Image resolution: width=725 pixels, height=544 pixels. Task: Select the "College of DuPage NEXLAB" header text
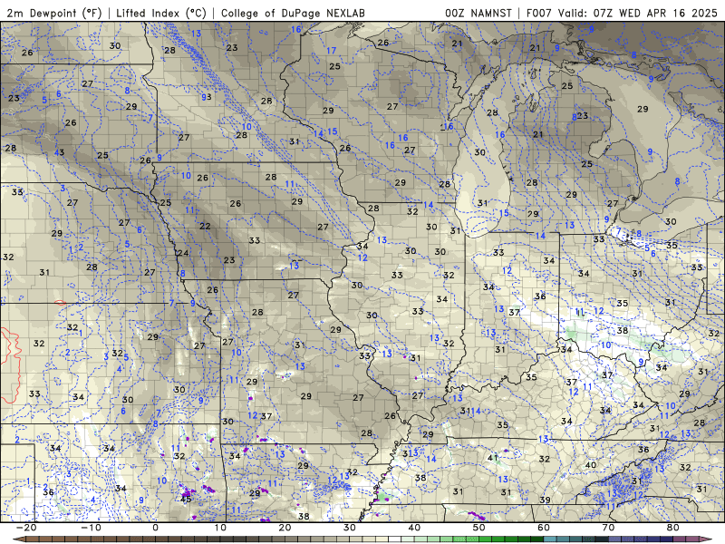pyautogui.click(x=293, y=13)
